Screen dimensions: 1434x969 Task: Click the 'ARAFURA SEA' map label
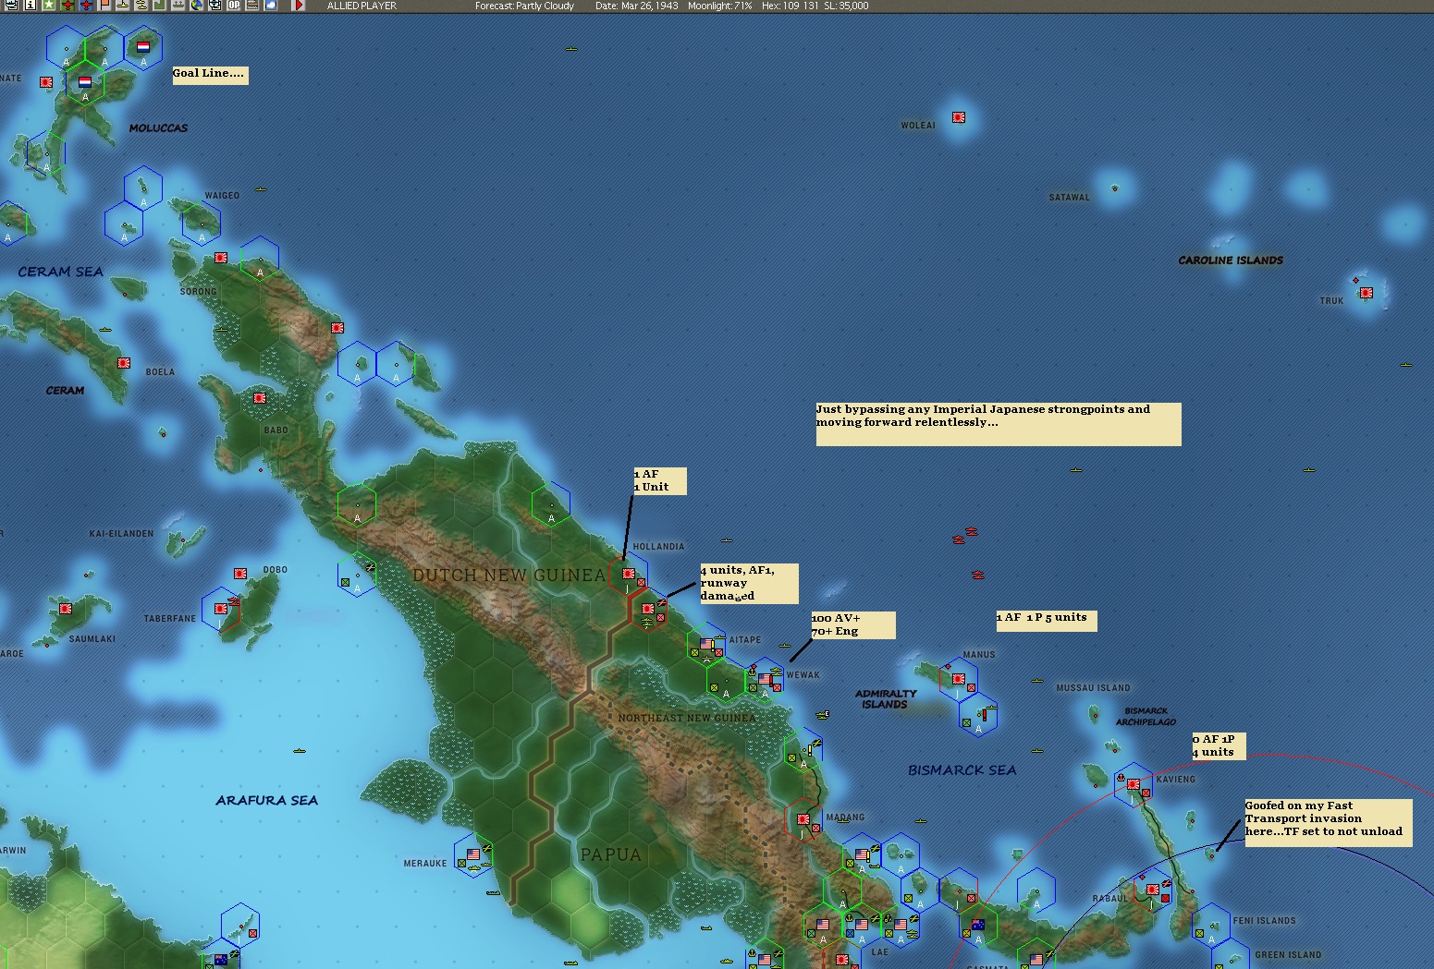(x=266, y=801)
